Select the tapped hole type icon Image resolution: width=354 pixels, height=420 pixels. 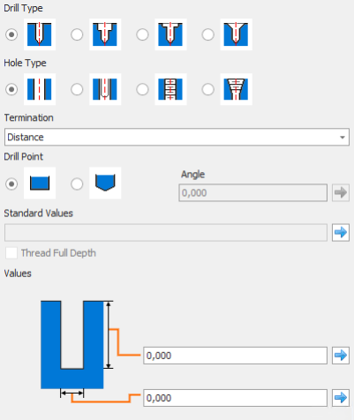point(170,89)
